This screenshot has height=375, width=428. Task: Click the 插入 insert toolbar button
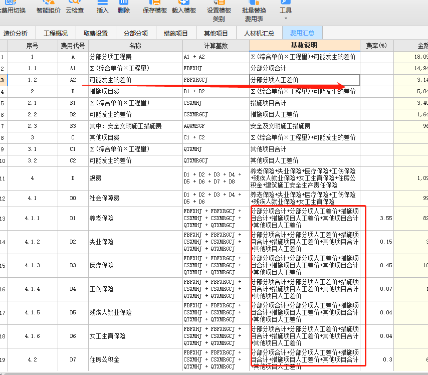click(x=102, y=7)
